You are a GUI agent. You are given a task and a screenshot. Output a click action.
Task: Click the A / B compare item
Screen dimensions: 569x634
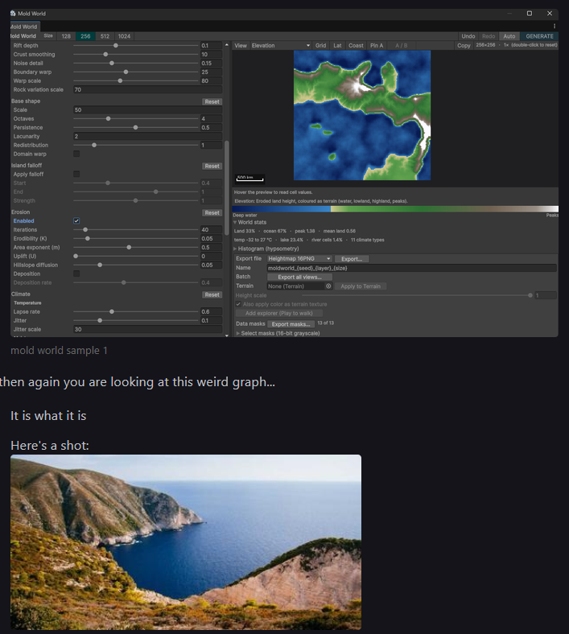click(x=401, y=45)
